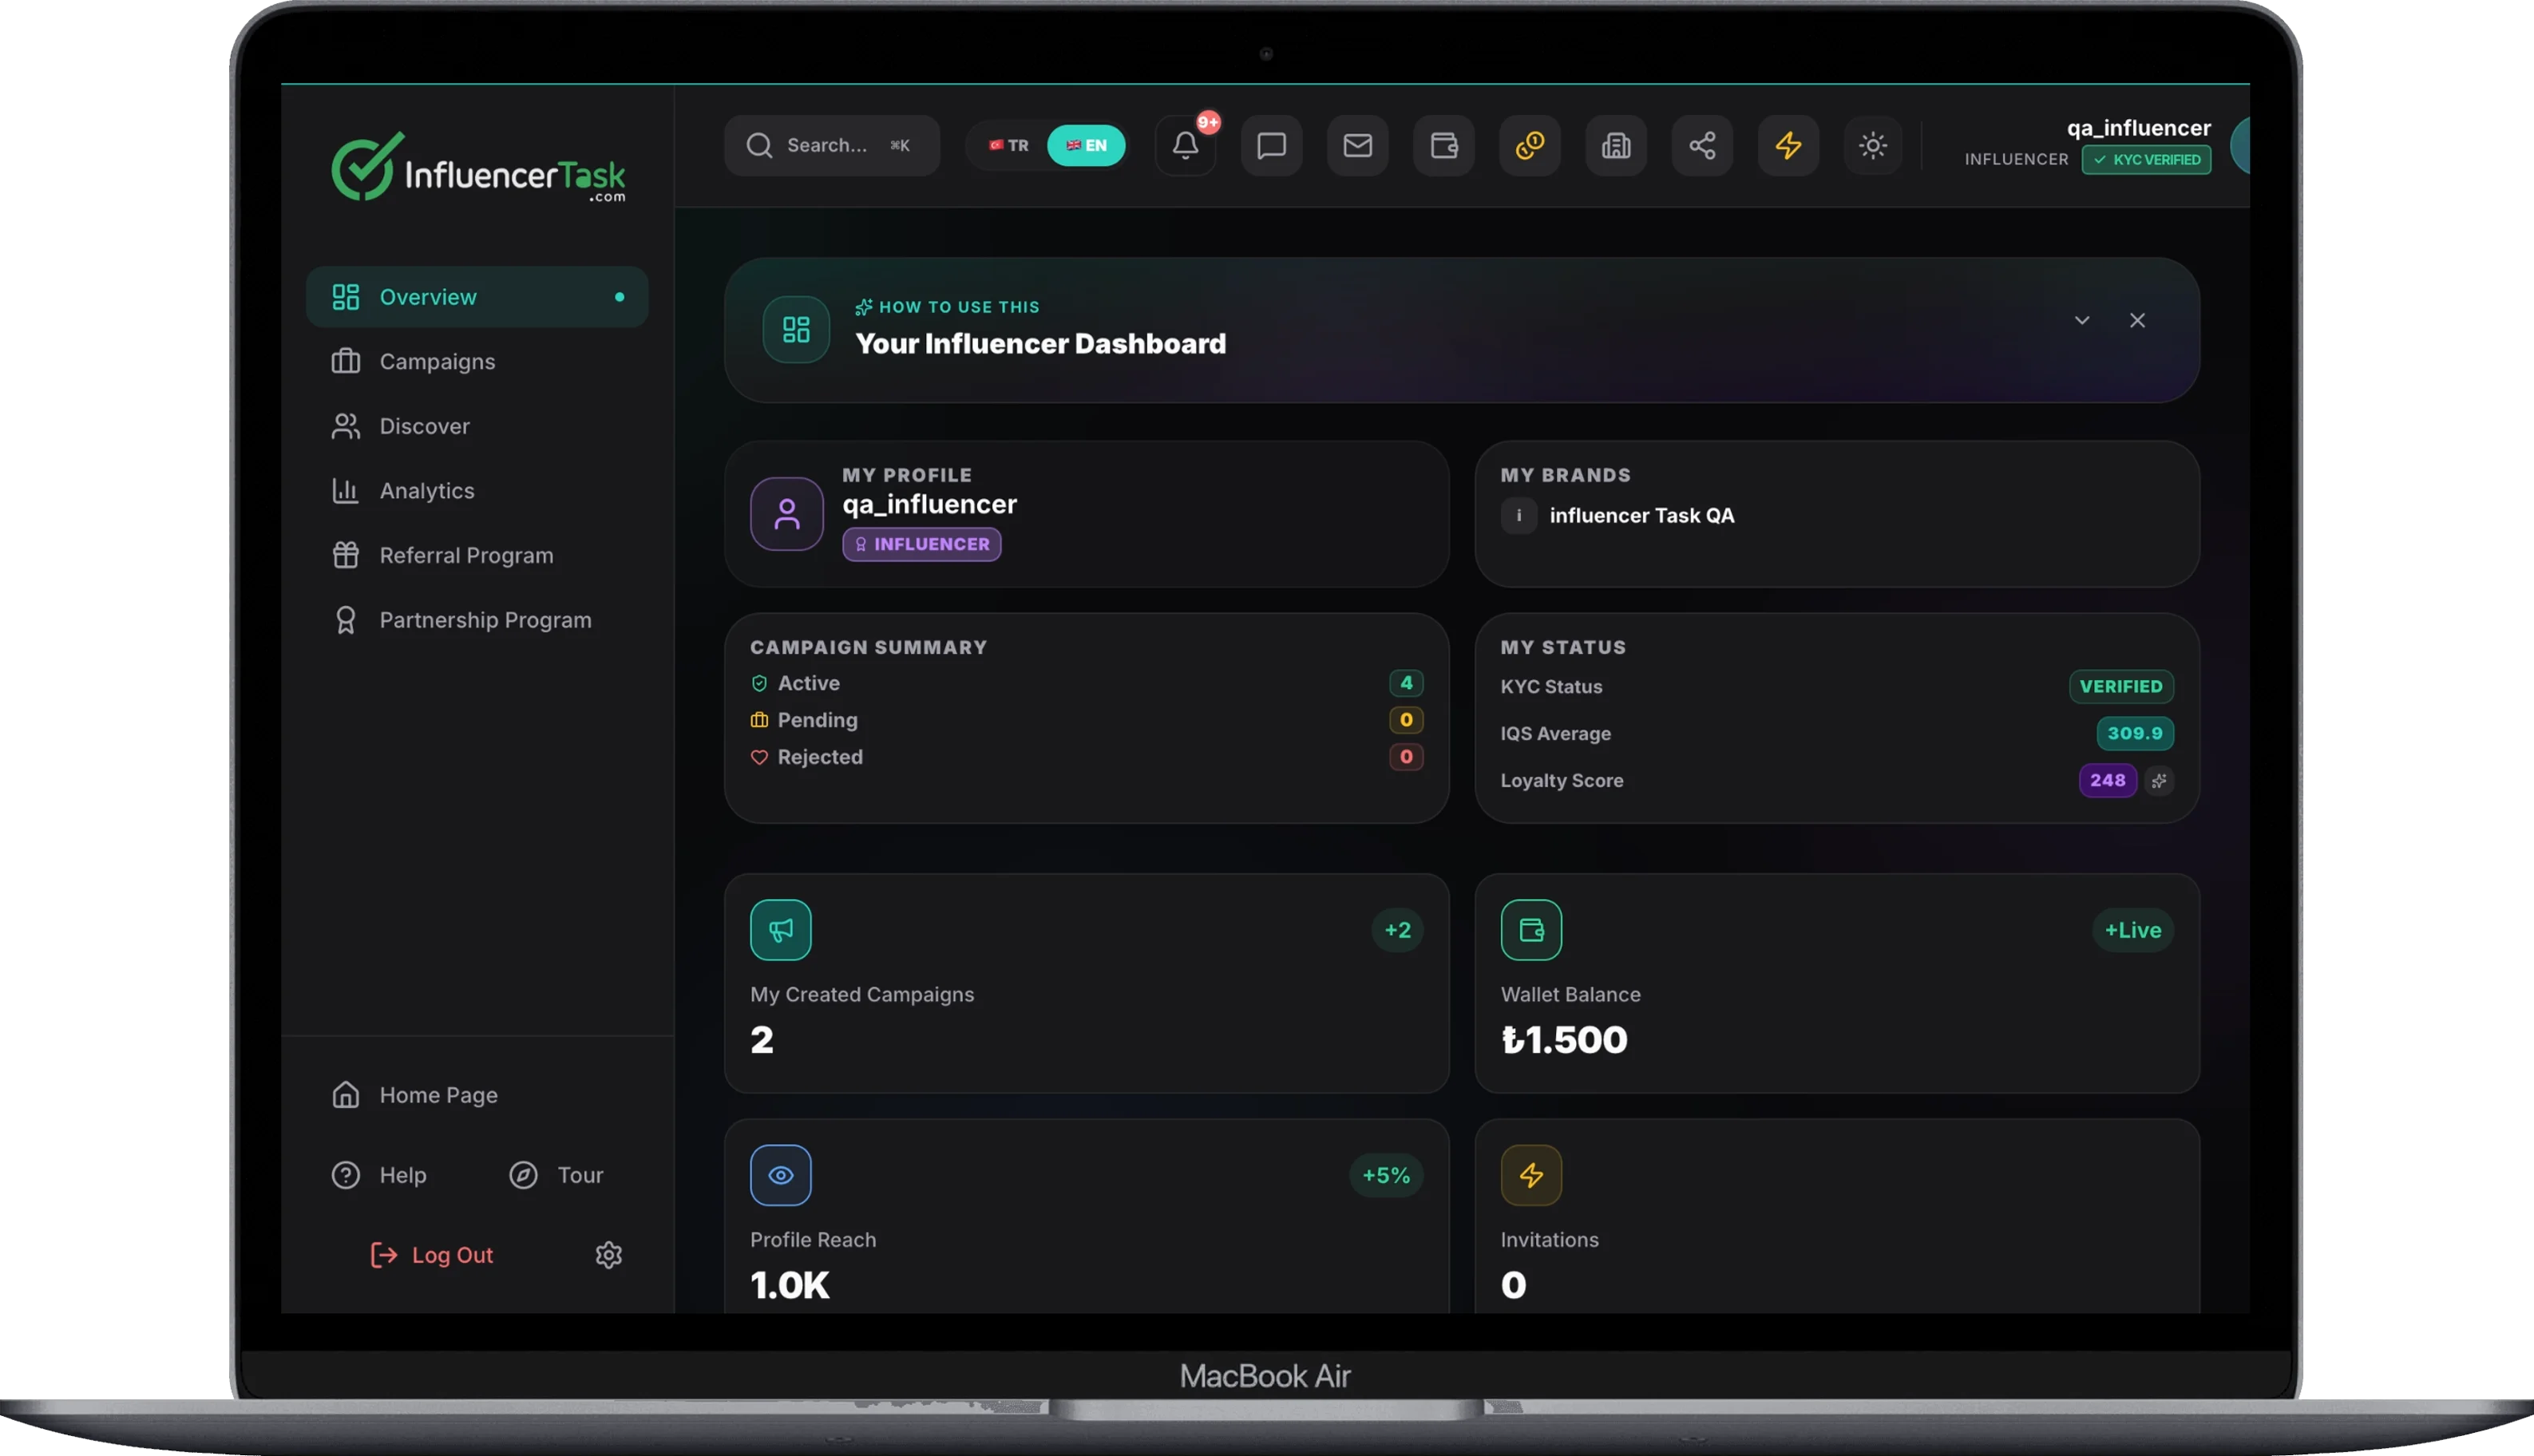Click the Rejected heart icon
Screen dimensions: 2534x1456
[759, 758]
